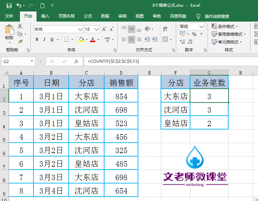Expand the font size dropdown showing 18

tap(97, 29)
